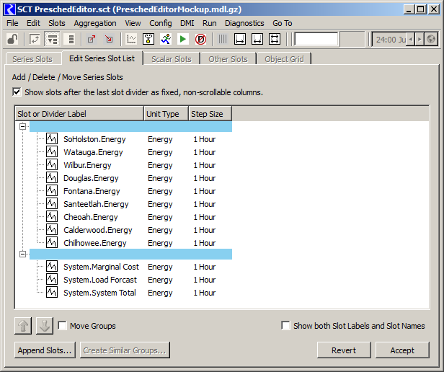Click the Fontana.Energy series slot icon
Image resolution: width=444 pixels, height=372 pixels.
[x=52, y=190]
